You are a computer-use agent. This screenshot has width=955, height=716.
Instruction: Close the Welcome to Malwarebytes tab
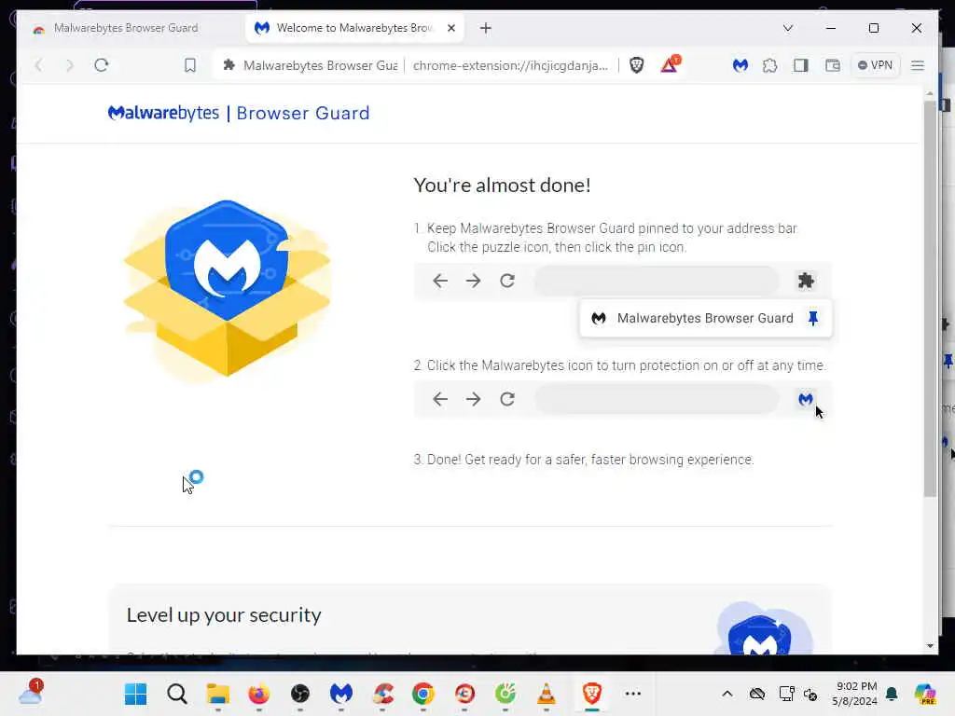[451, 28]
